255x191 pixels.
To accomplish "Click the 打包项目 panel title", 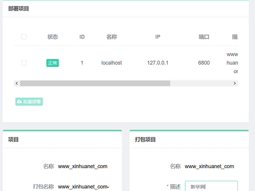I will 145,140.
